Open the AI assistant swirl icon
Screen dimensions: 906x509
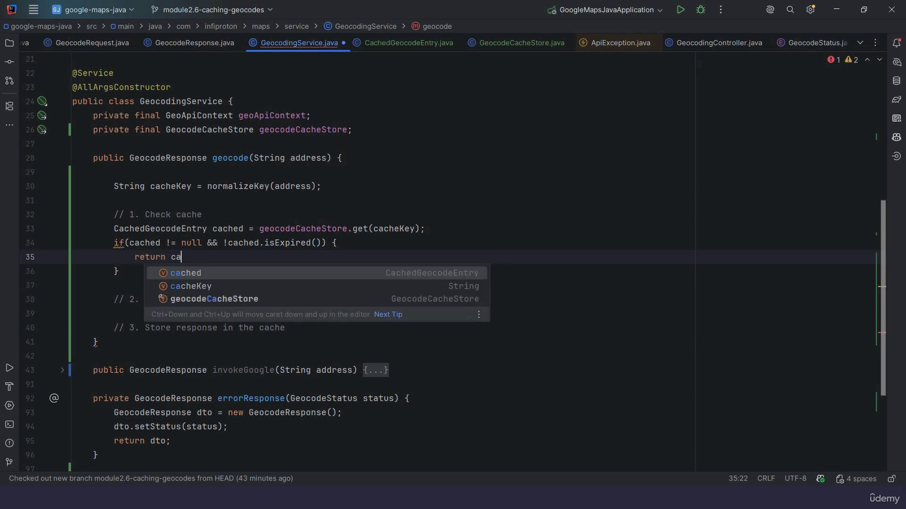coord(770,9)
